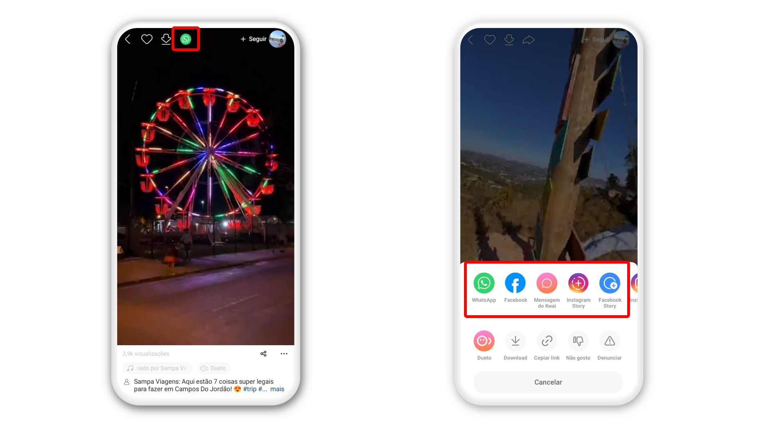Expand the Dueto option in share sheet
The height and width of the screenshot is (432, 768).
pos(484,341)
